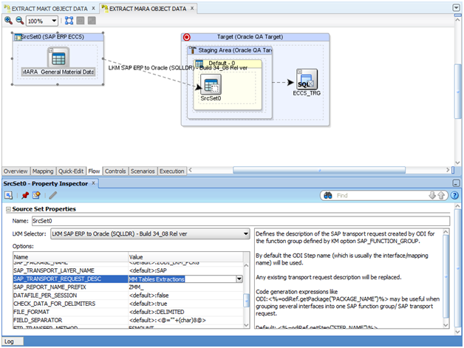This screenshot has width=464, height=348.
Task: Minimize the Property Inspector panel
Action: 457,183
